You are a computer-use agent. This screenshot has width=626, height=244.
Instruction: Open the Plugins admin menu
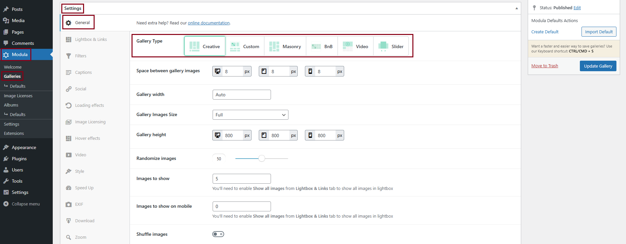[19, 159]
